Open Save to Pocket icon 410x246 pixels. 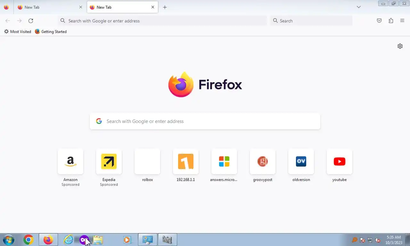coord(379,21)
